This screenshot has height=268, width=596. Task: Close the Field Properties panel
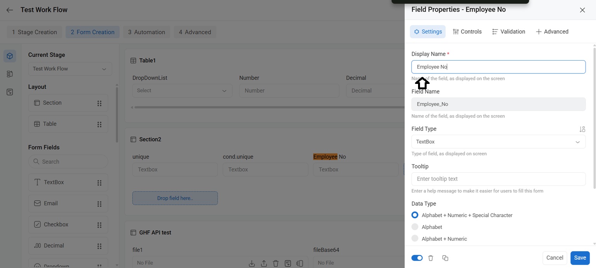[582, 10]
